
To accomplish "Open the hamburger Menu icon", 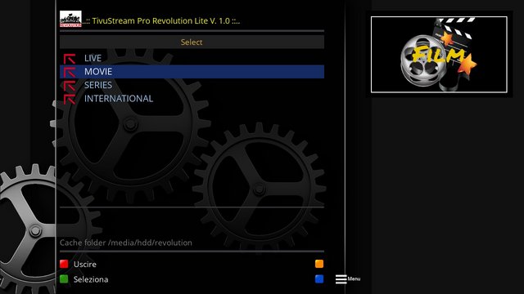I will [x=341, y=279].
